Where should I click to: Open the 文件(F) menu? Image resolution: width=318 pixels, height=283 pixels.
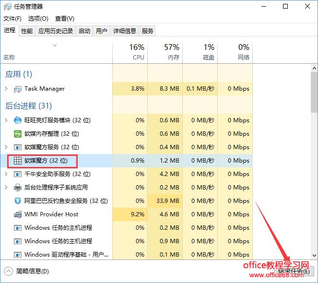[x=12, y=19]
